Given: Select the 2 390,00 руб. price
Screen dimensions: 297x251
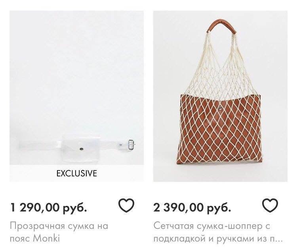Looking at the screenshot, I should point(192,208).
